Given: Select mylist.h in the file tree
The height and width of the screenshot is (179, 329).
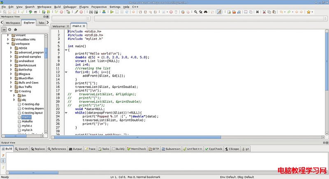Looking at the screenshot, I should [x=27, y=130].
